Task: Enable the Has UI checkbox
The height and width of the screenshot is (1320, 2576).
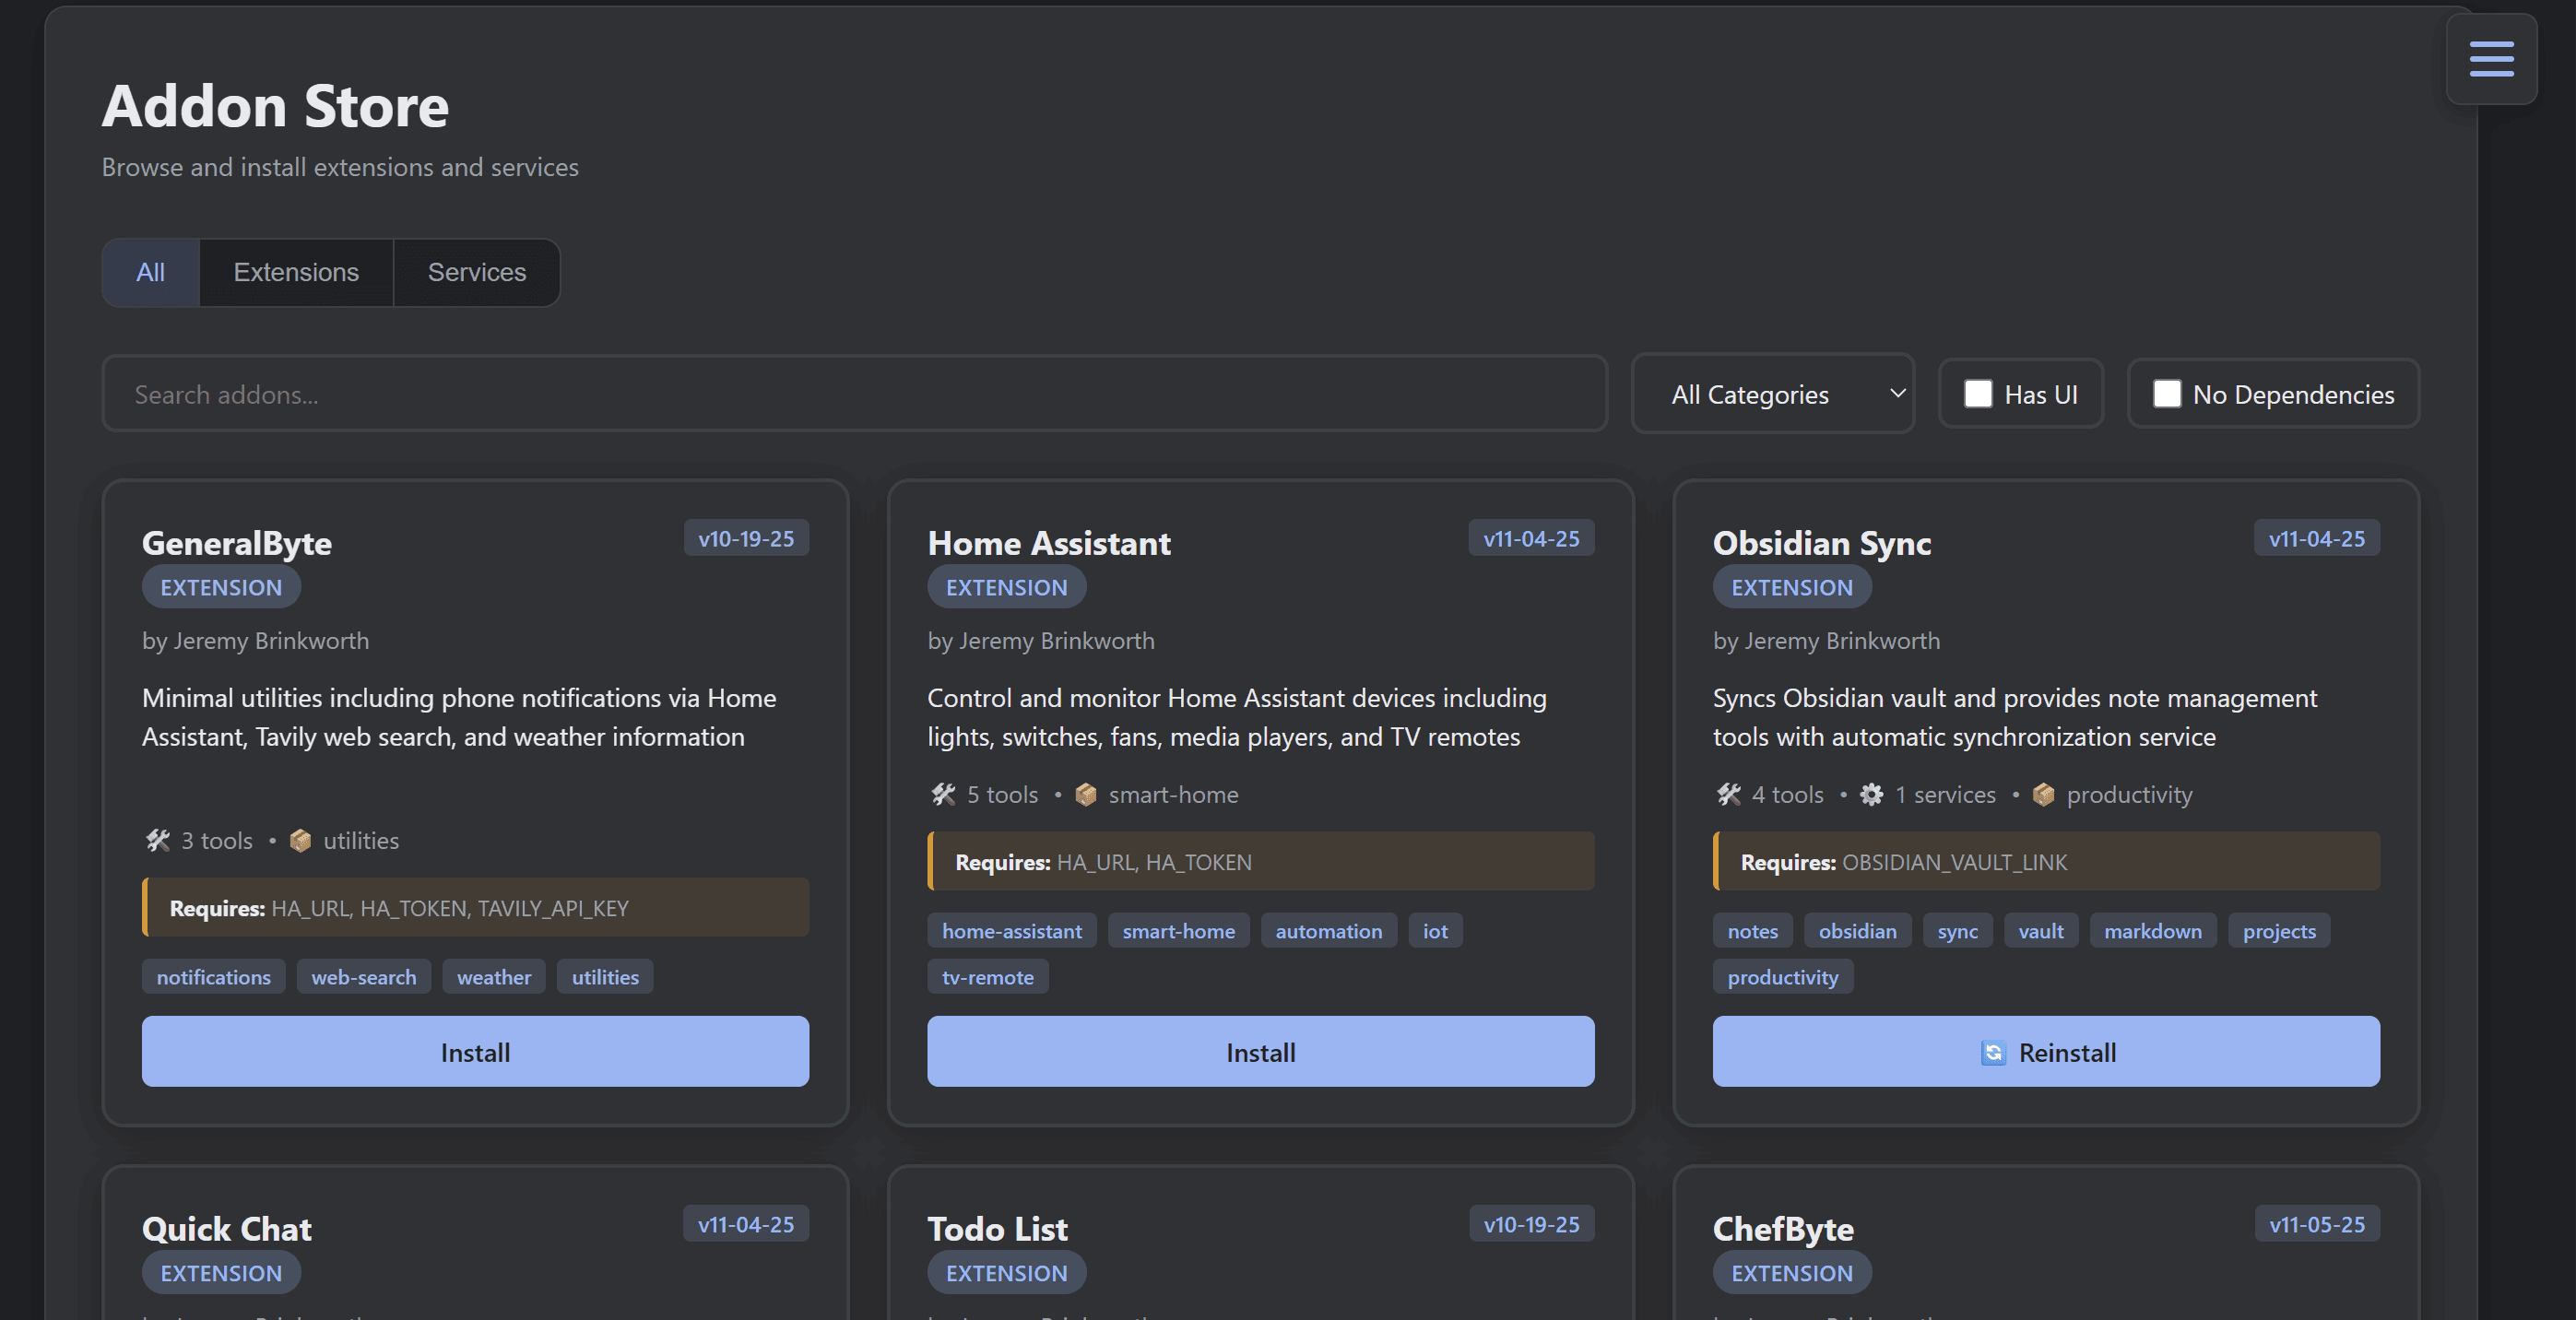Action: pyautogui.click(x=1977, y=394)
